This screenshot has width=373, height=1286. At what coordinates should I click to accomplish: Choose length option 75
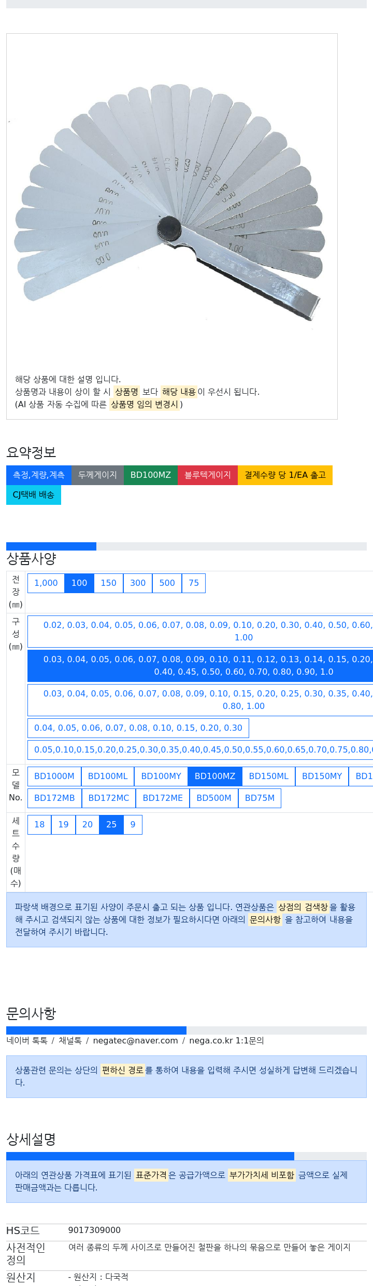click(194, 583)
